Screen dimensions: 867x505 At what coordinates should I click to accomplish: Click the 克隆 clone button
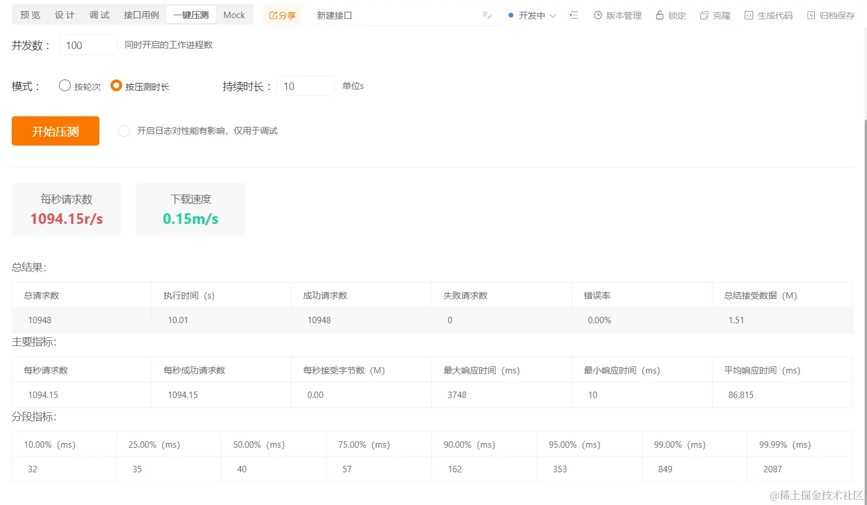(x=715, y=16)
